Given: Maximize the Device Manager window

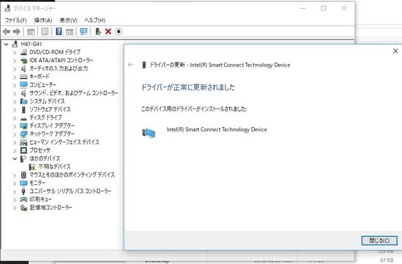Looking at the screenshot, I should pos(323,8).
